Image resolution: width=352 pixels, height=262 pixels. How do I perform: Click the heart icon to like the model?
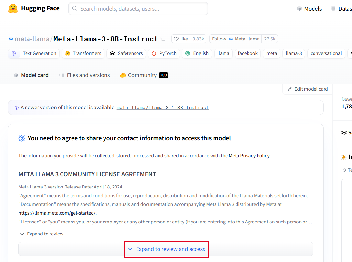pyautogui.click(x=176, y=39)
